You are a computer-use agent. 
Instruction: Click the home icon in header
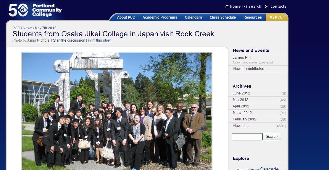pos(227,6)
